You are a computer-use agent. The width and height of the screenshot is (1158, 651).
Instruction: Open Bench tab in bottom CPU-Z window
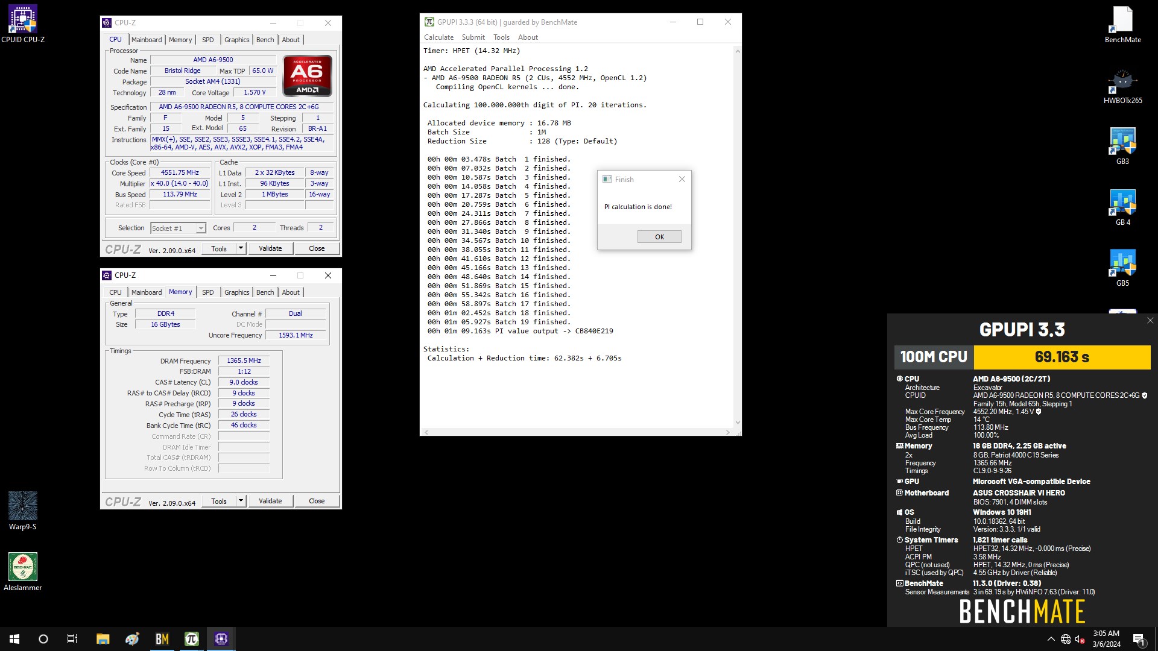[x=265, y=292]
